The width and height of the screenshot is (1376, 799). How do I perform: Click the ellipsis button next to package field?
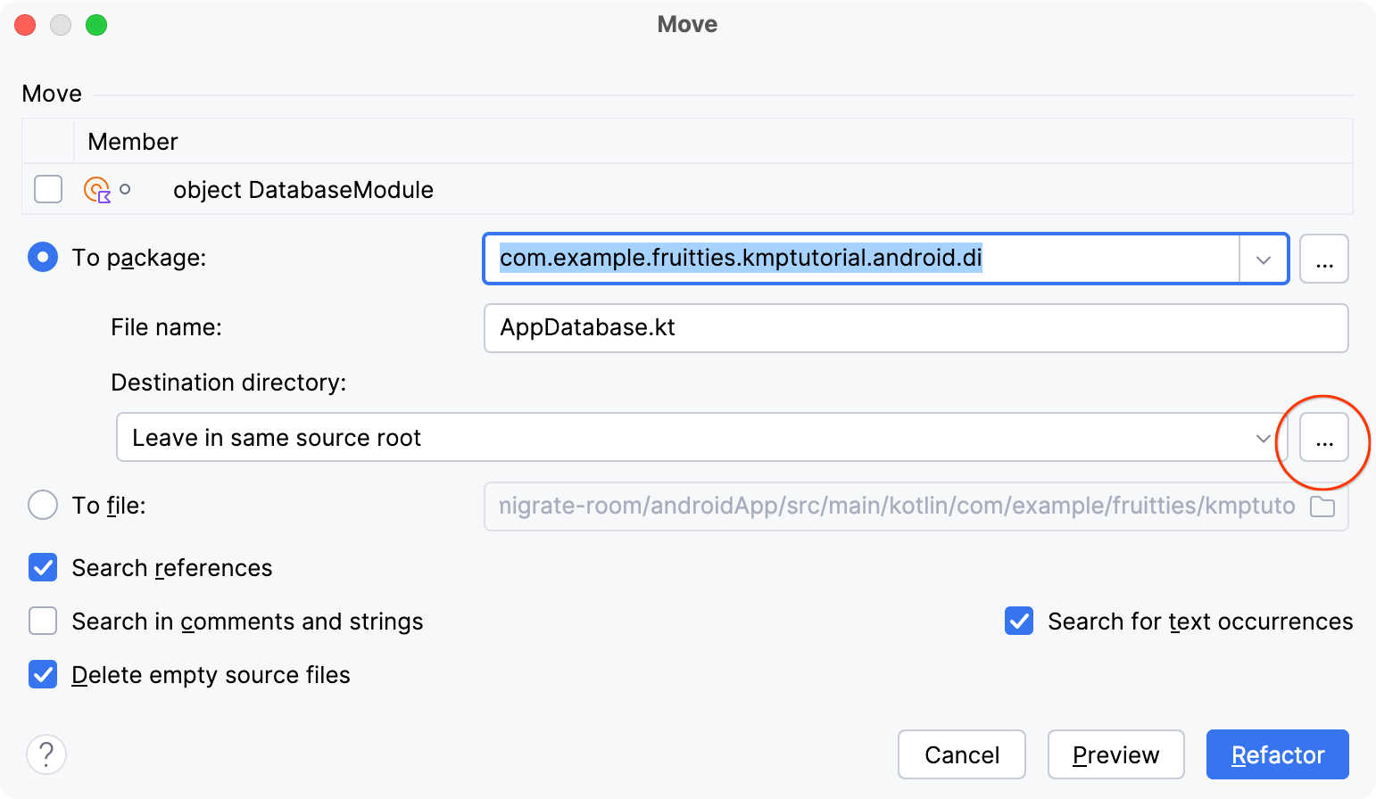1323,259
